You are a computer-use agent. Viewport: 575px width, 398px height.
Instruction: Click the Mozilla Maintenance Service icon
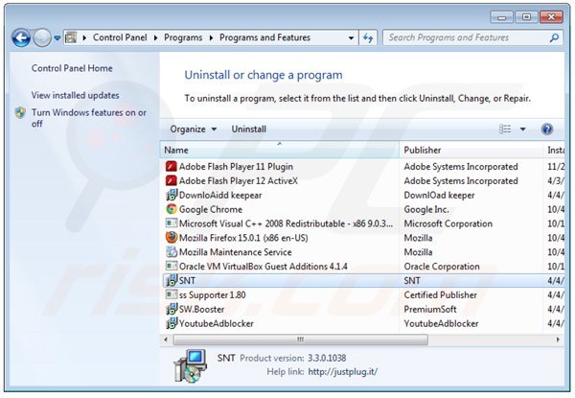172,252
